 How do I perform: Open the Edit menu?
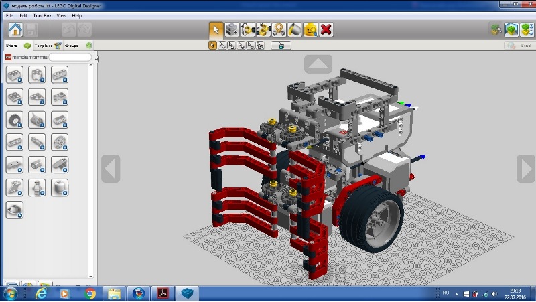tap(23, 15)
